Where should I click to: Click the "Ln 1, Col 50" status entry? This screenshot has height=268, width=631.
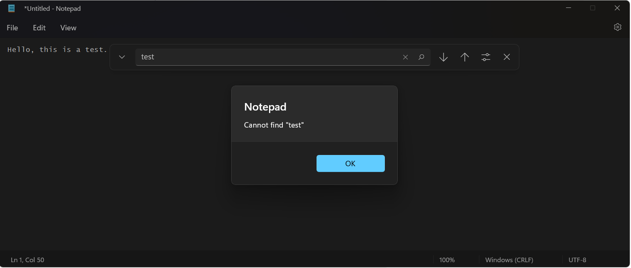pyautogui.click(x=27, y=260)
